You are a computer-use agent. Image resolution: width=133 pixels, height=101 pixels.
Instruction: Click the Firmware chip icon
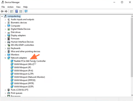point(8,39)
